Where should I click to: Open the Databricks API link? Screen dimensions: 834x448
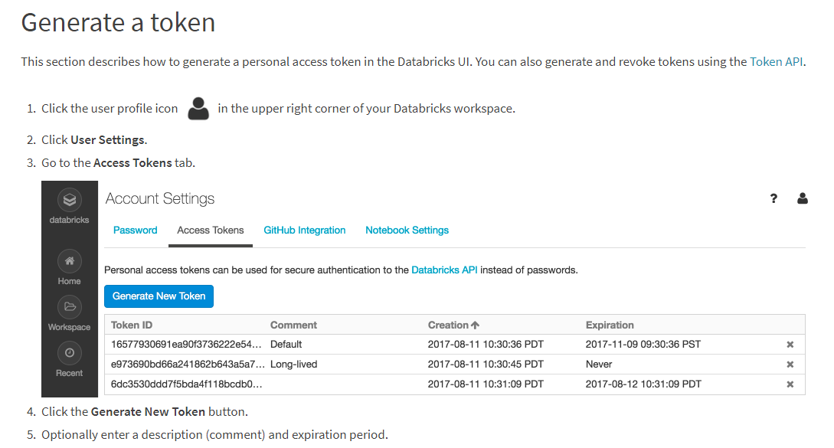445,270
